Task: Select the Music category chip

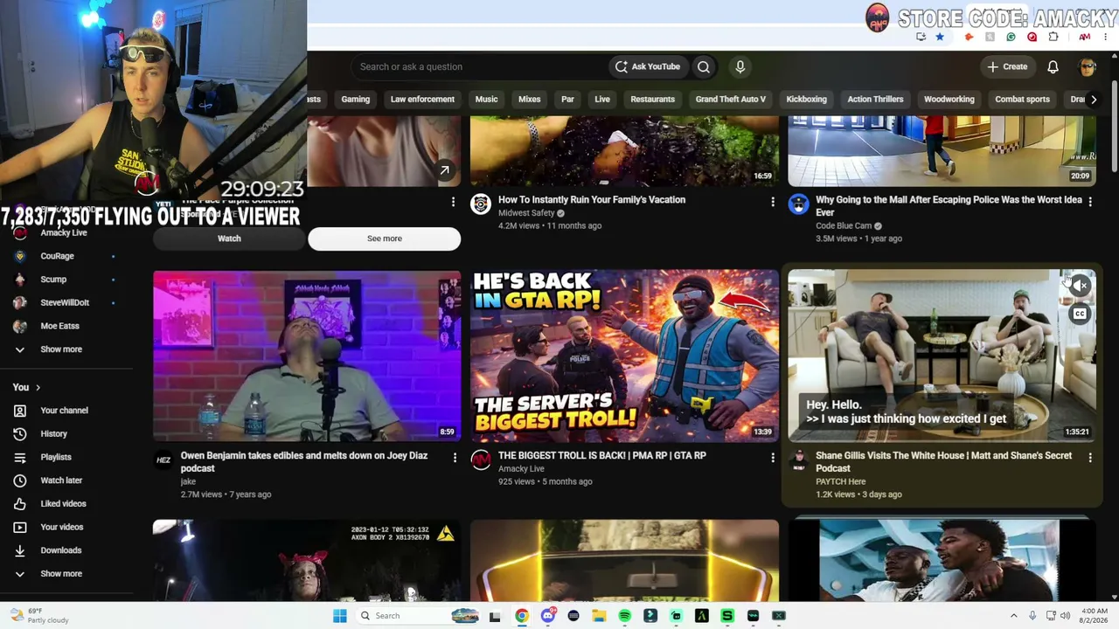Action: 486,100
